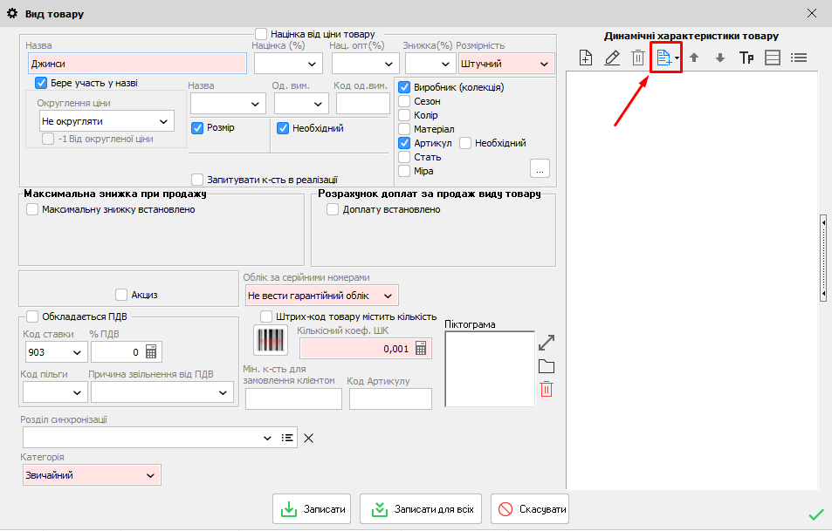Enable the Сезон checkbox
The width and height of the screenshot is (832, 531).
pos(404,101)
